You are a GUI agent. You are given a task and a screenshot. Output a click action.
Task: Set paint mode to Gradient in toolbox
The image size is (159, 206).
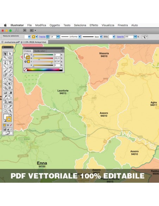pos(8,125)
